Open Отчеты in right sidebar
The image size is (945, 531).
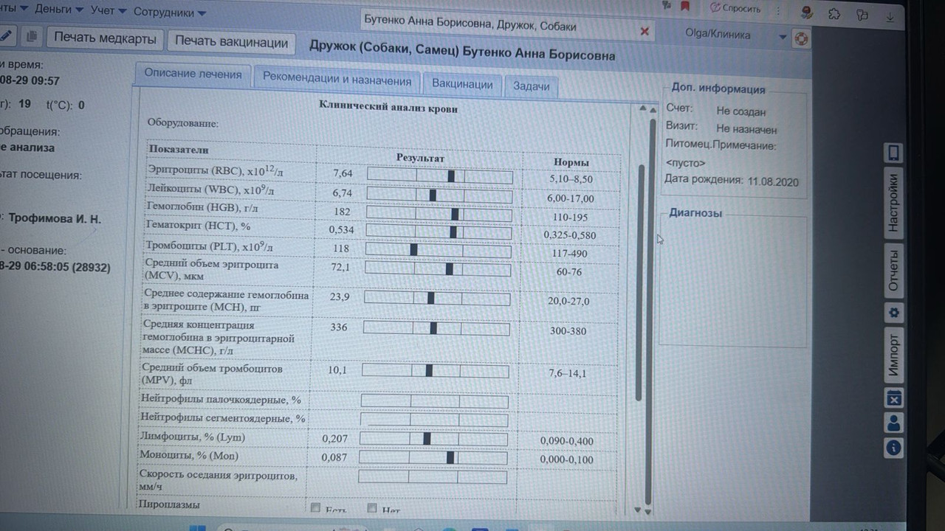pyautogui.click(x=893, y=270)
